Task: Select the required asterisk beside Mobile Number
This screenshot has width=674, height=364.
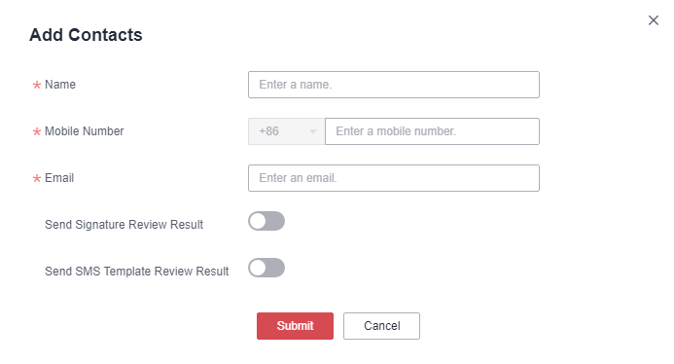Action: coord(37,131)
